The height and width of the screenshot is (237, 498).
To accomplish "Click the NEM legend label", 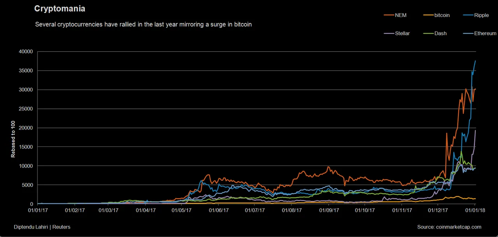I will tap(401, 15).
